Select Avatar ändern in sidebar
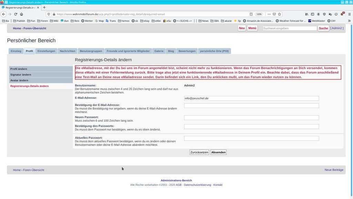The height and width of the screenshot is (199, 353). 41,80
